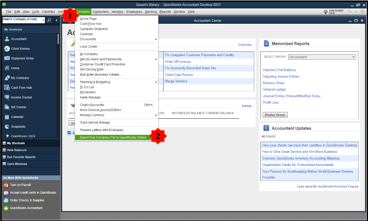Image resolution: width=368 pixels, height=221 pixels.
Task: Toggle the checkbox below the reconciliation table
Action: 69,133
